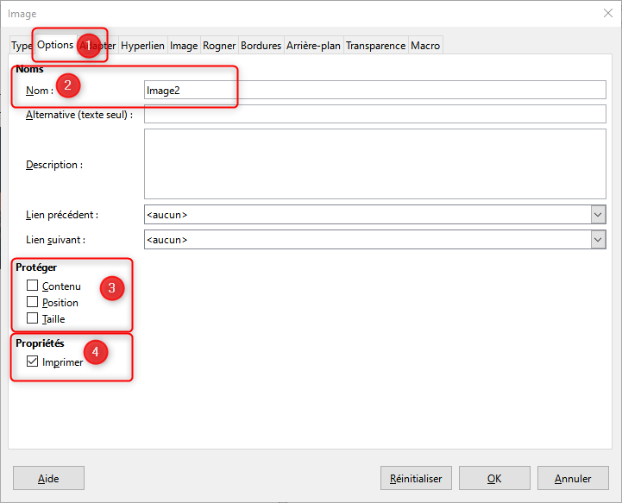Enable the Contenu protection checkbox

point(33,286)
